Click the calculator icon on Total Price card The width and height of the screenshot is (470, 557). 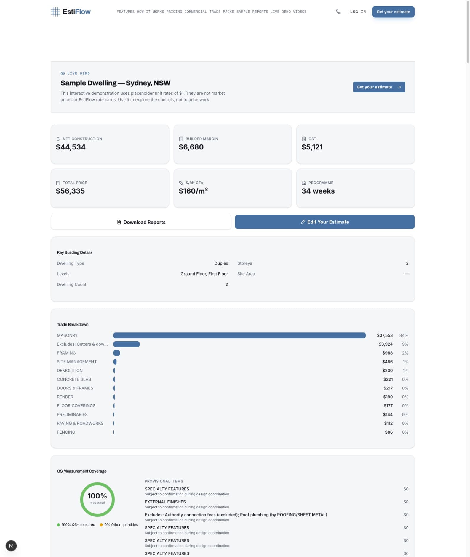click(x=58, y=183)
